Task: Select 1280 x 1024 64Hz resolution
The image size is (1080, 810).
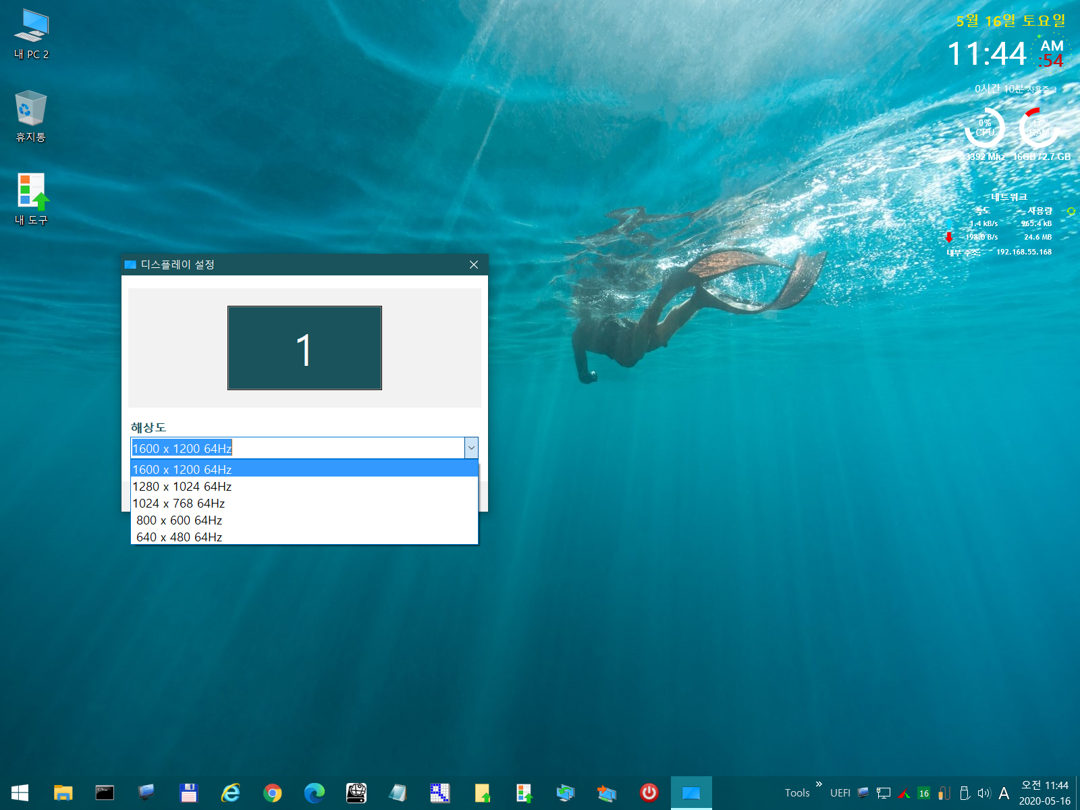Action: tap(304, 486)
